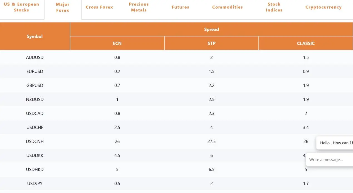
Task: Open the US & European Stocks tab
Action: [x=21, y=7]
